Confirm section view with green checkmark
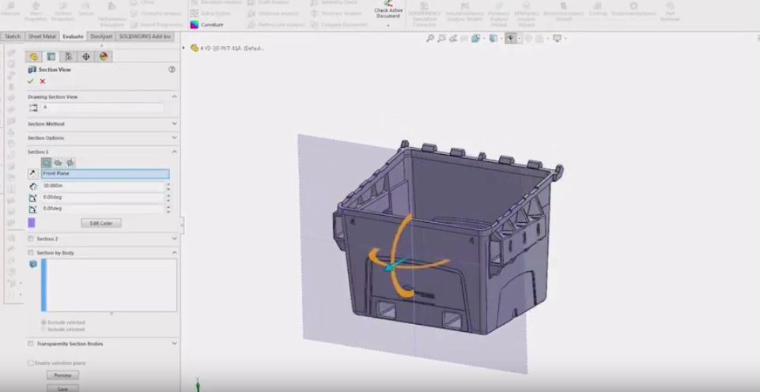760x392 pixels. (31, 81)
